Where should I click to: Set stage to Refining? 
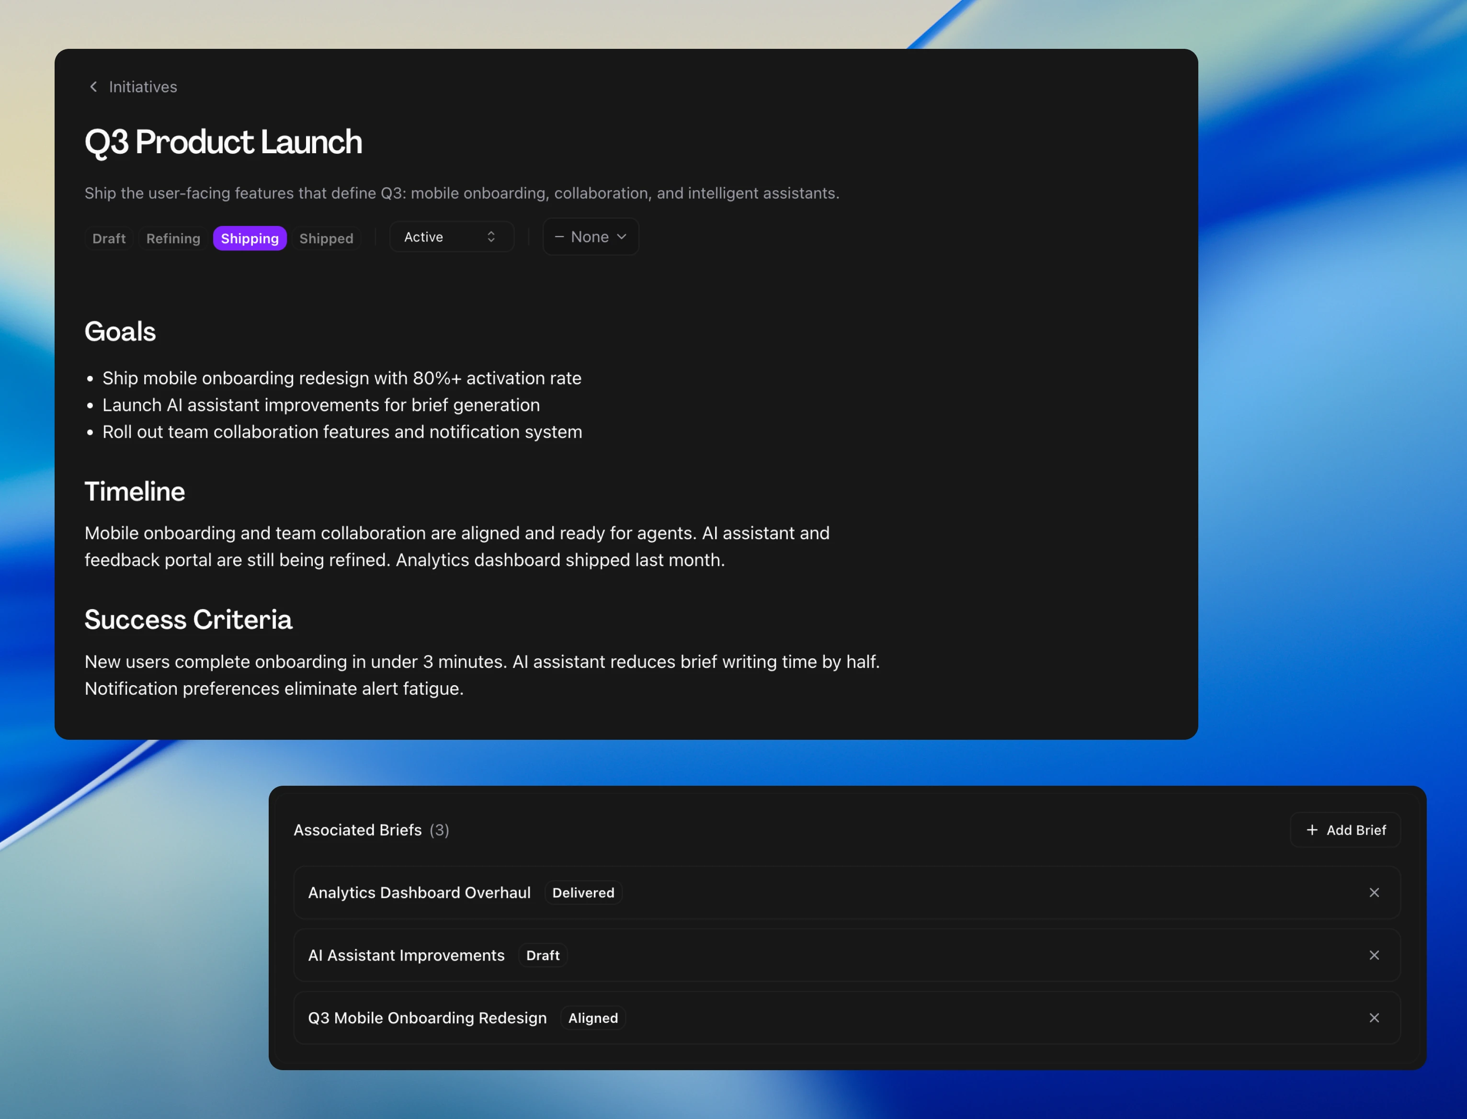[x=172, y=238]
